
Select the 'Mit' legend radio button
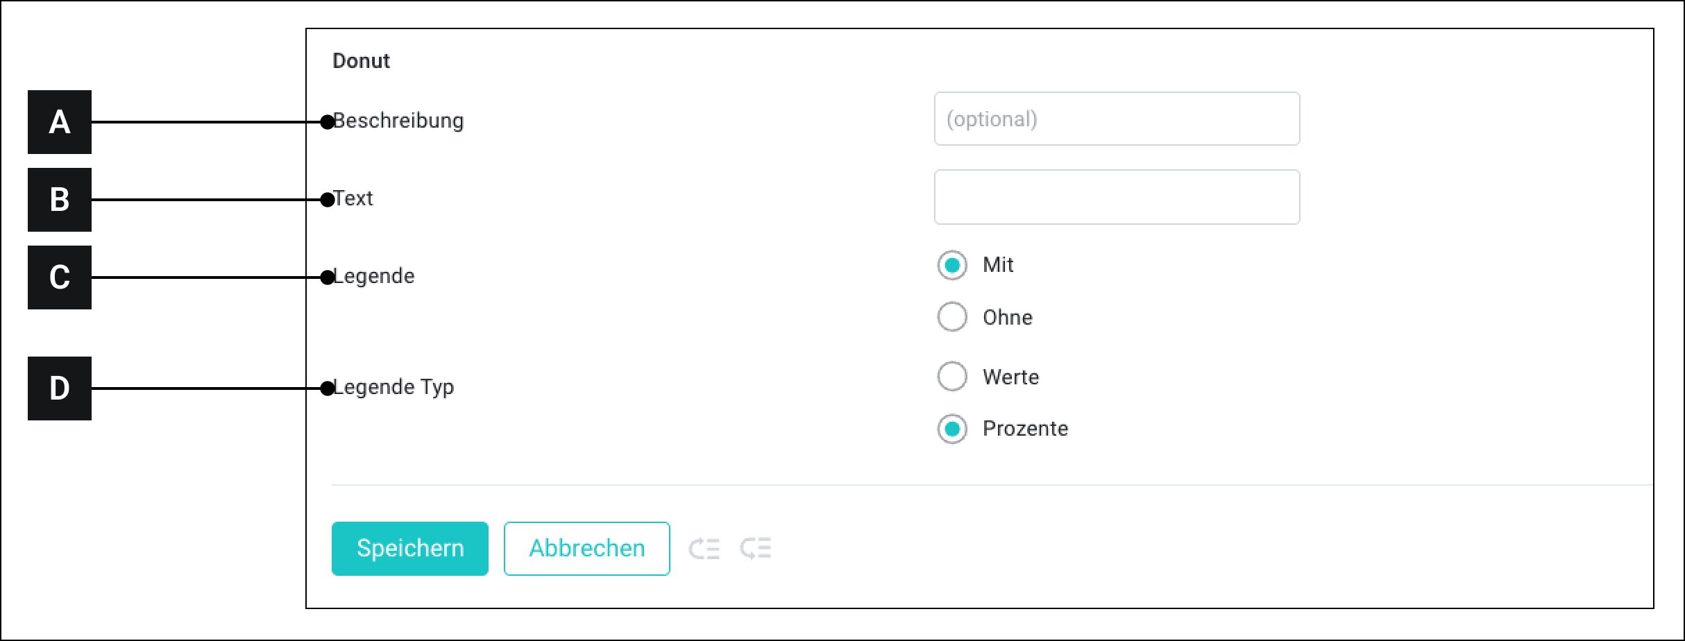coord(951,265)
